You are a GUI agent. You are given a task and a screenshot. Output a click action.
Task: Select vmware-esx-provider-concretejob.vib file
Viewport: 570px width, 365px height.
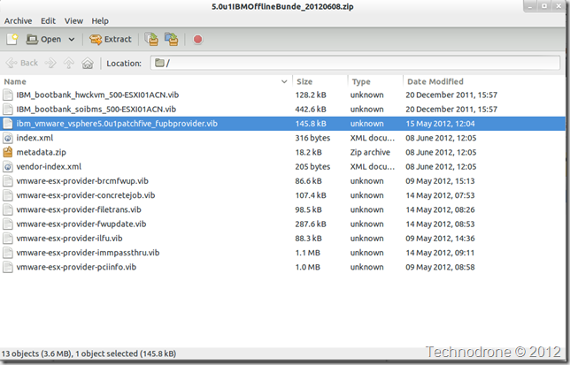[86, 195]
